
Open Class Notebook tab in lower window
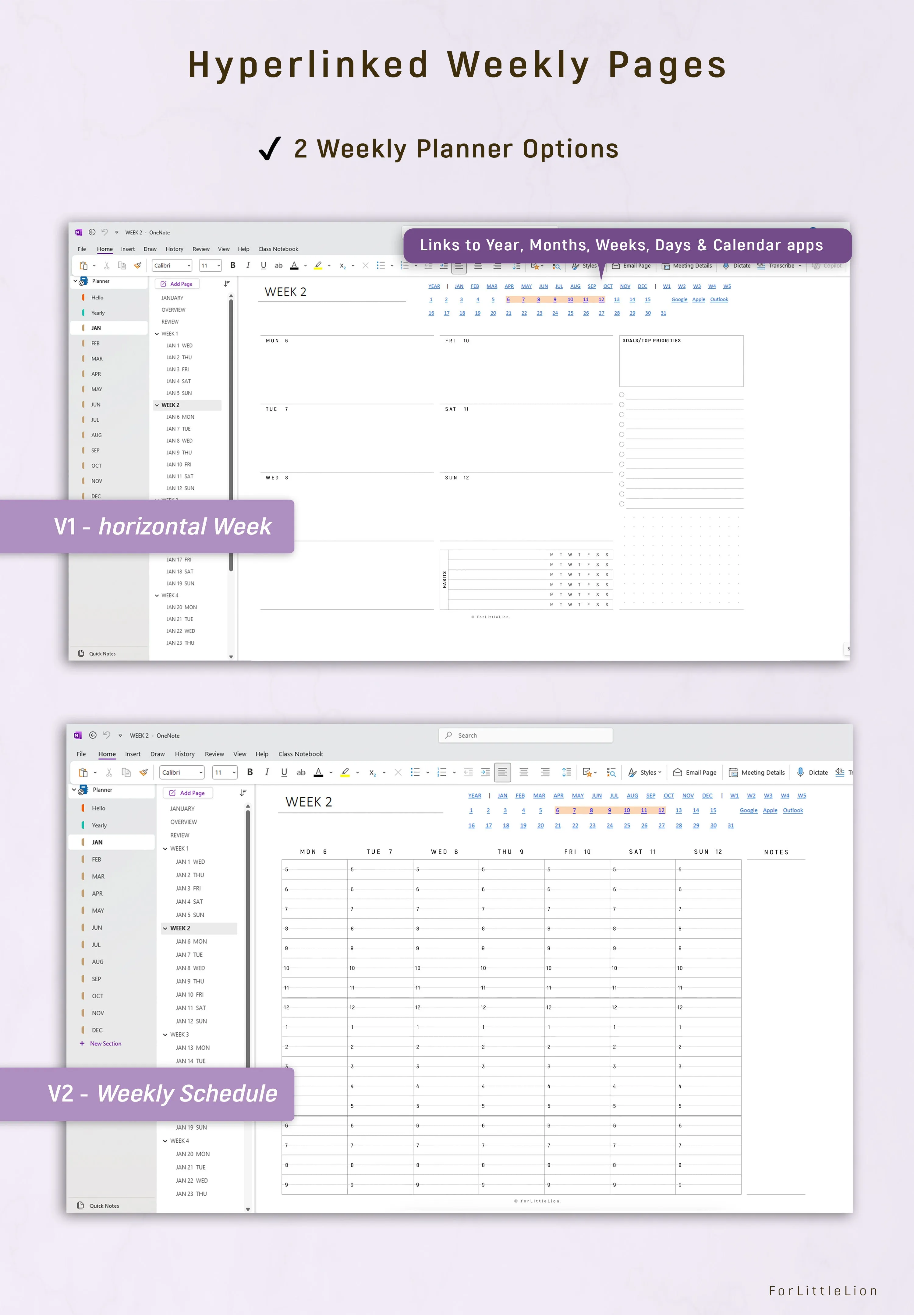click(301, 754)
